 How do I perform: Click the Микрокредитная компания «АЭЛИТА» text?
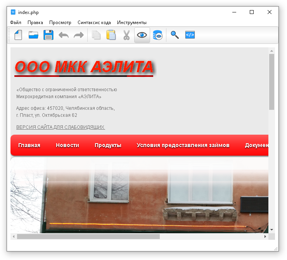pyautogui.click(x=59, y=97)
